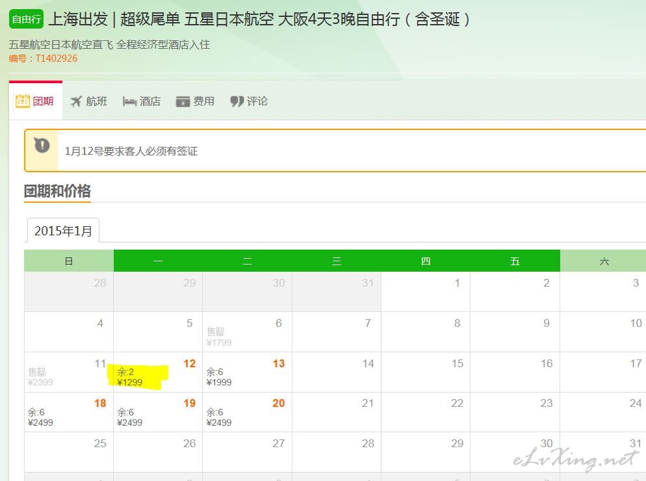646x481 pixels.
Task: Click the 团期和价格 section heading
Action: pyautogui.click(x=57, y=191)
